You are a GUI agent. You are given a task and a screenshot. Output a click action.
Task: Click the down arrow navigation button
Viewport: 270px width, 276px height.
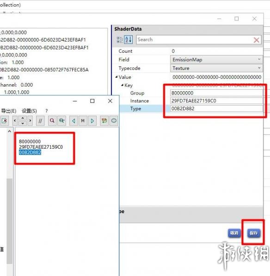coord(23,123)
